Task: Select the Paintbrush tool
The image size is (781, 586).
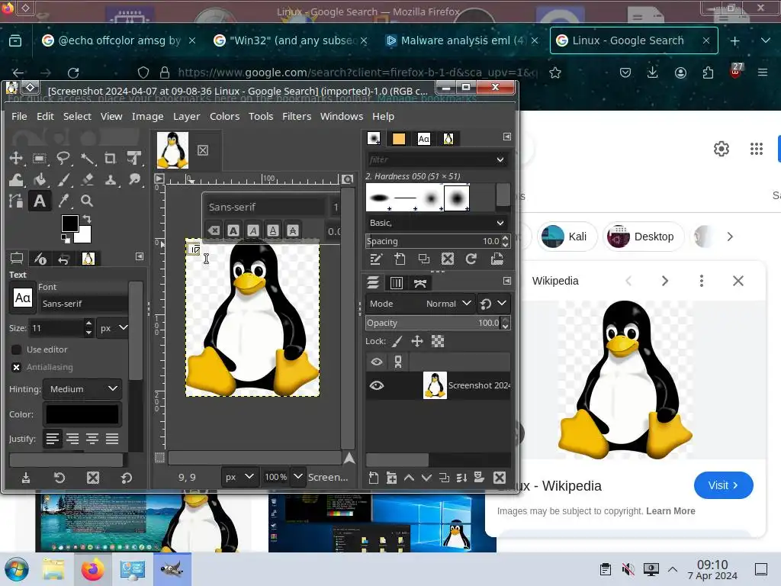Action: (63, 179)
